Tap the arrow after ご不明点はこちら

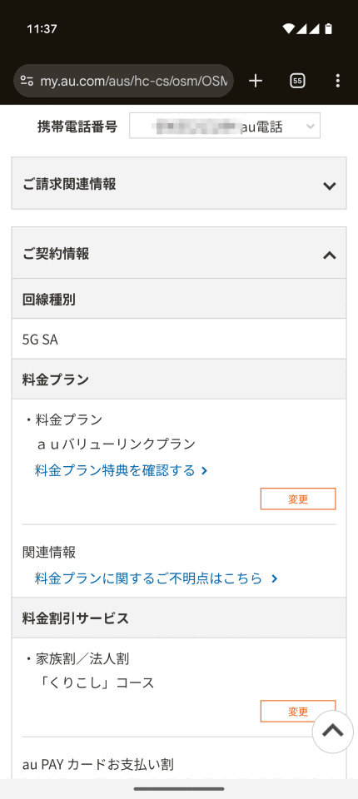click(x=275, y=578)
